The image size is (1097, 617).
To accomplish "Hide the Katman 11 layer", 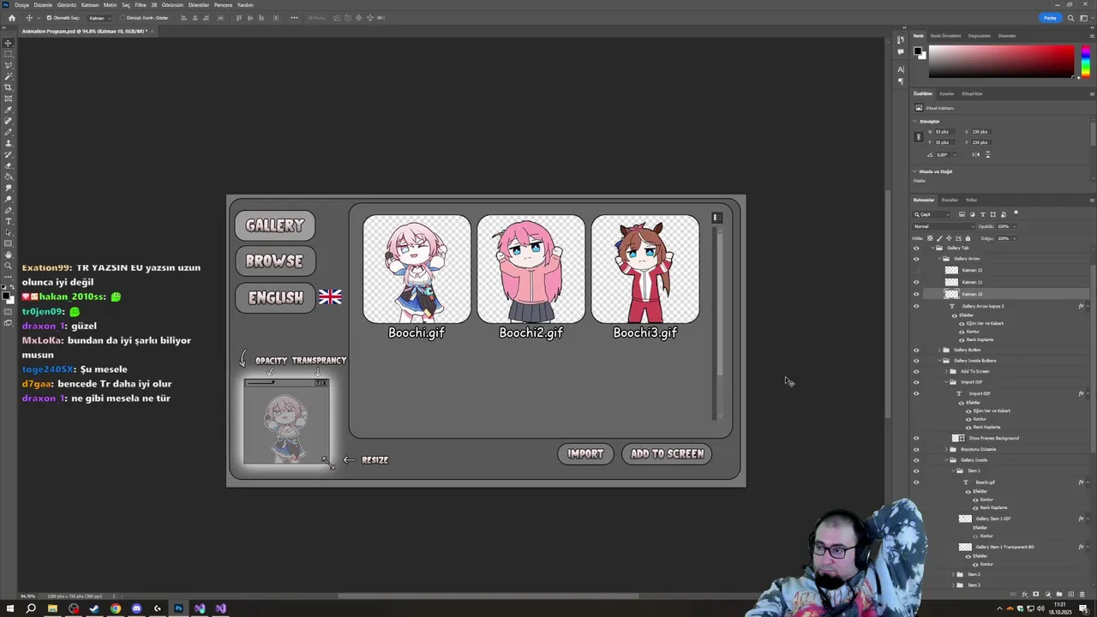I will coord(916,282).
